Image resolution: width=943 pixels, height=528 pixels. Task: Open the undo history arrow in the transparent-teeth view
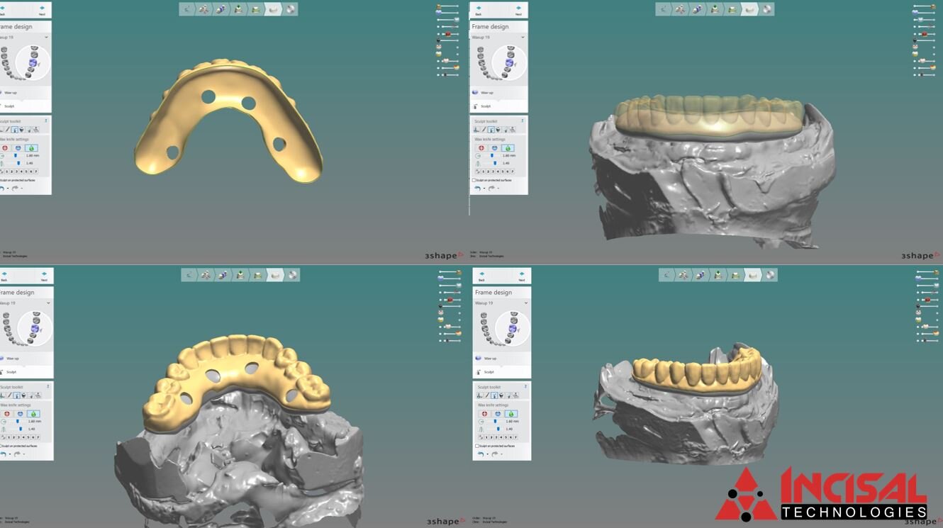[x=484, y=189]
